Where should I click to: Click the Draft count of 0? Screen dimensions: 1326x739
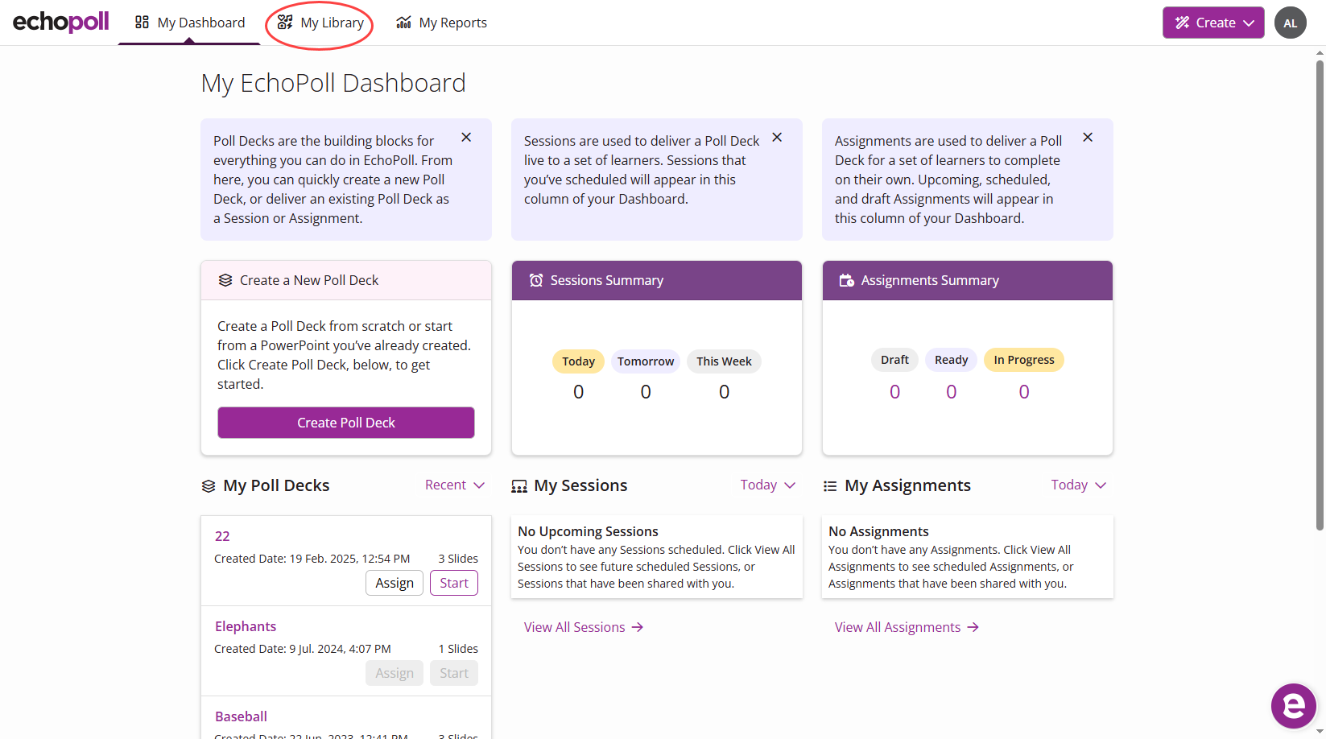pyautogui.click(x=894, y=392)
